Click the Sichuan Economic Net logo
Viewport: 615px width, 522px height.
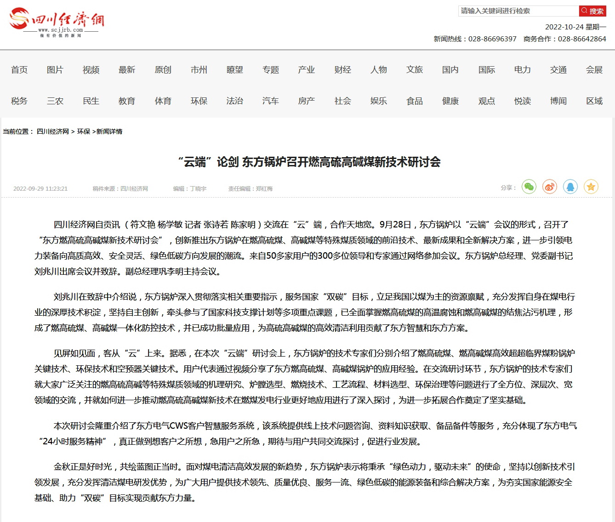point(56,22)
